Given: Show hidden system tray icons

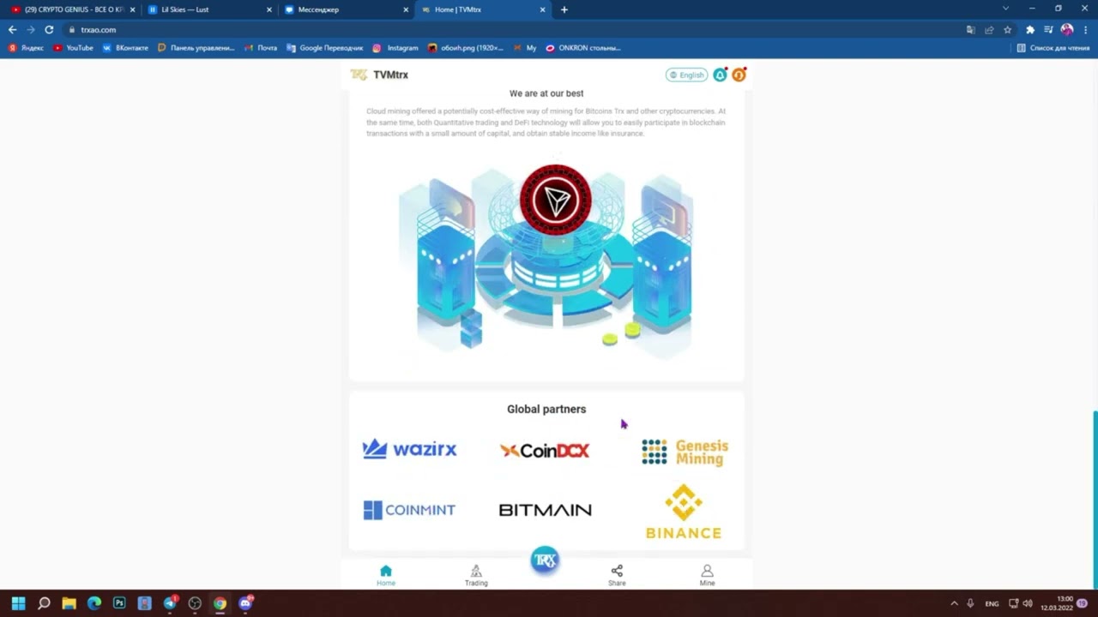Looking at the screenshot, I should coord(954,603).
